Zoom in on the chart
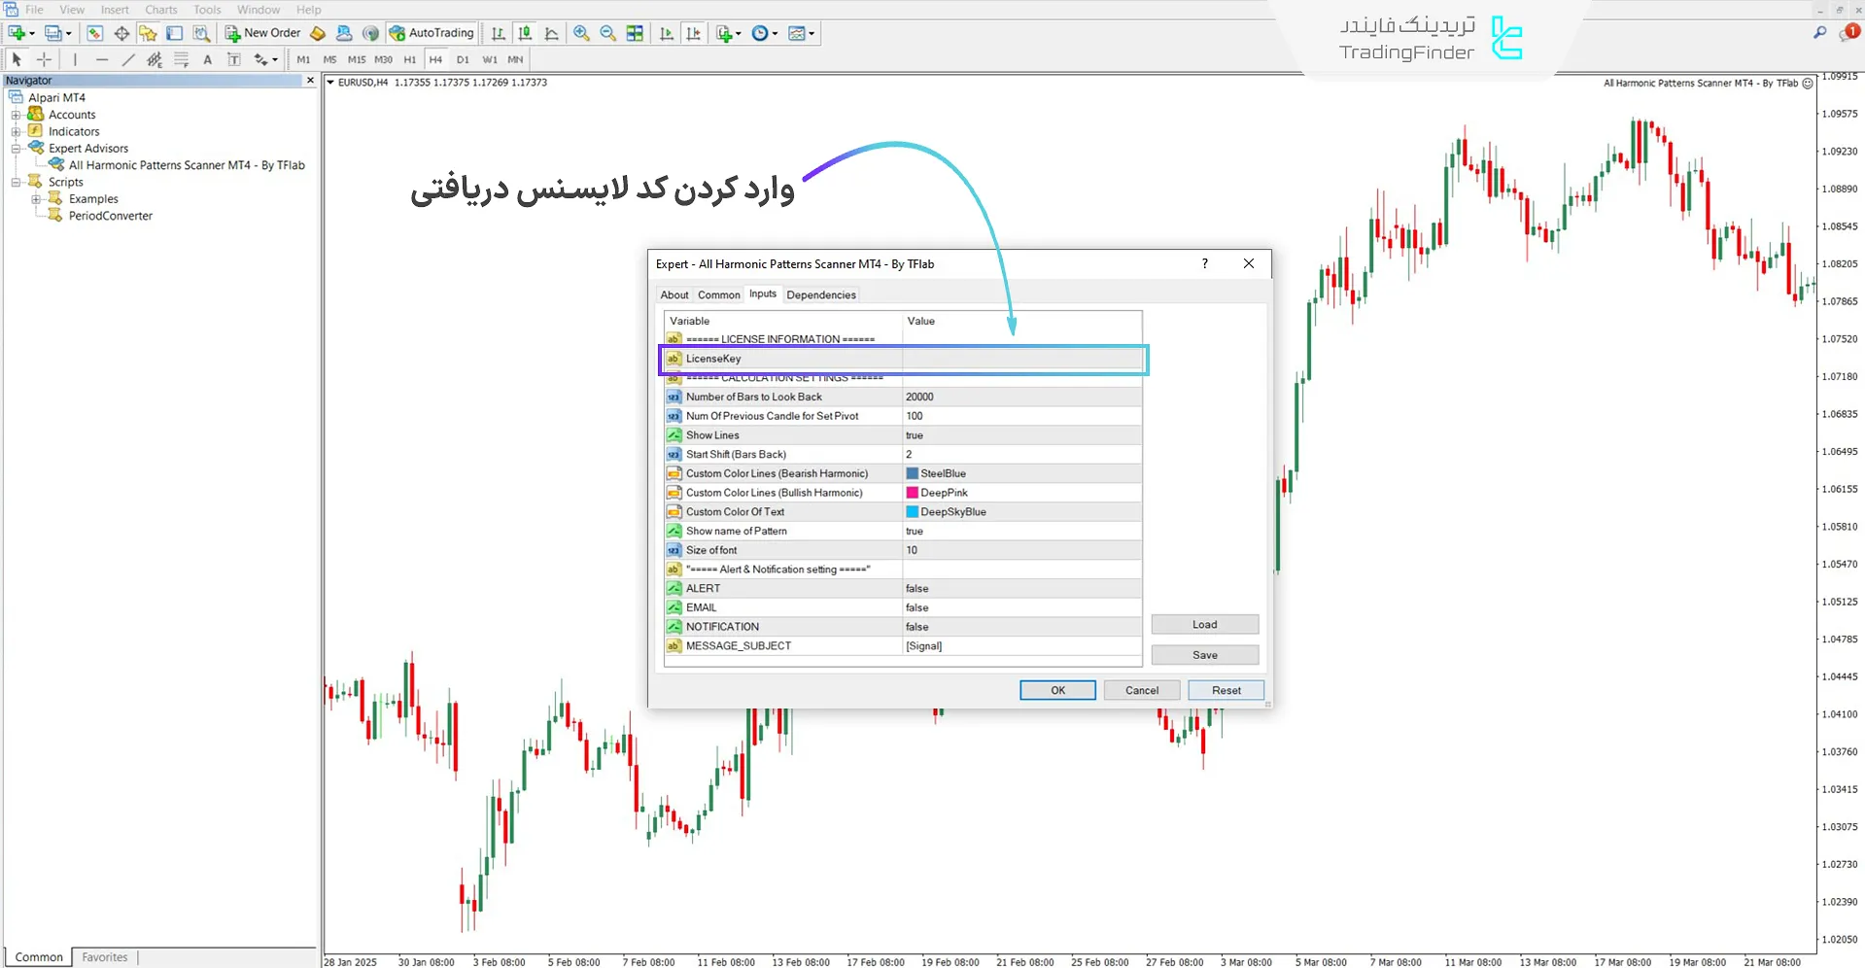This screenshot has width=1865, height=968. pos(581,32)
